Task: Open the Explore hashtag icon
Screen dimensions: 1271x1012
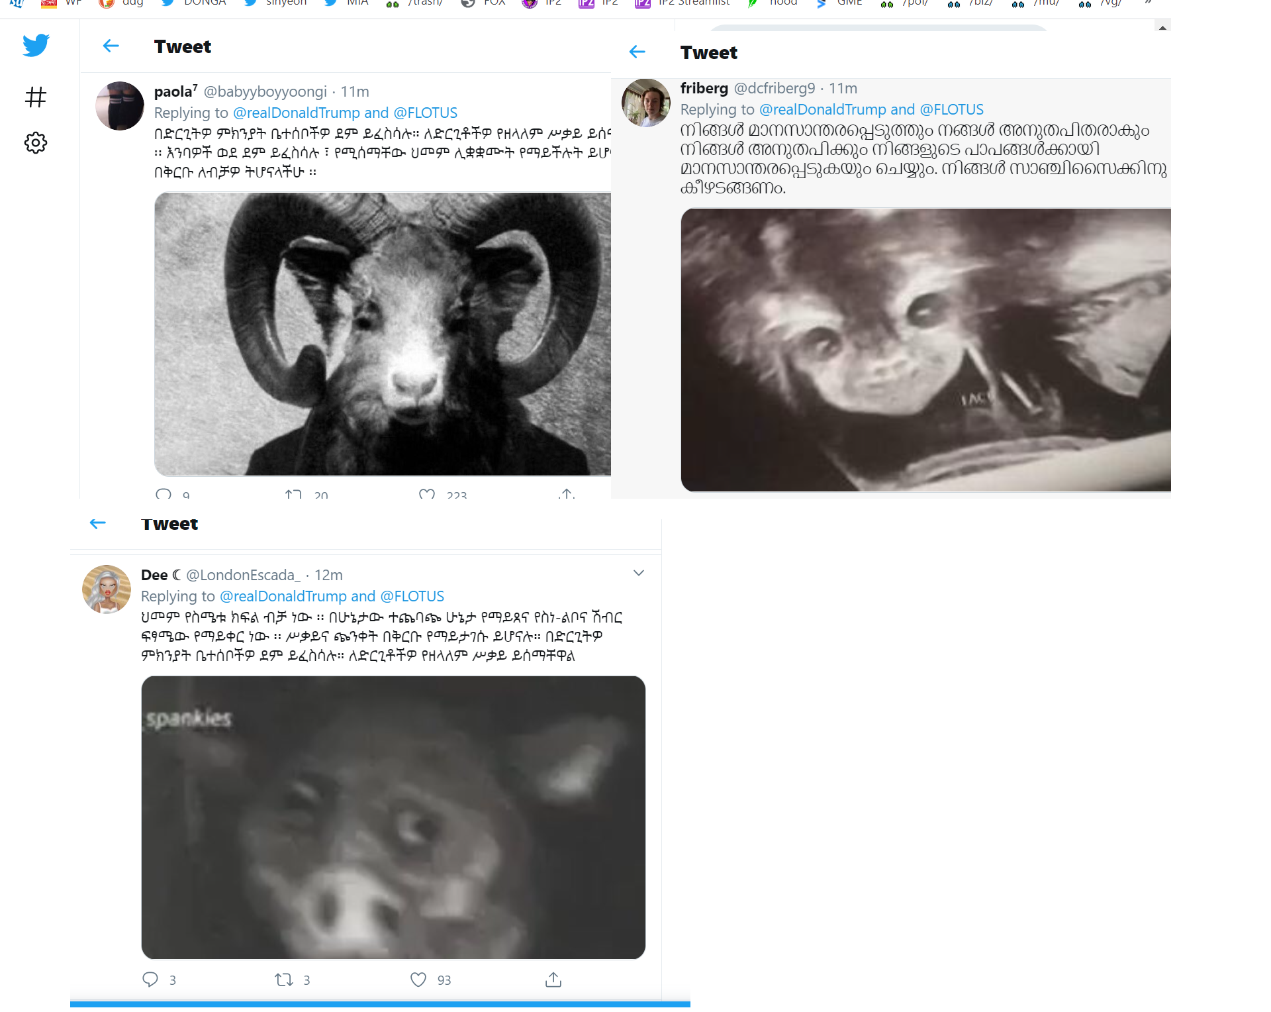Action: click(36, 97)
